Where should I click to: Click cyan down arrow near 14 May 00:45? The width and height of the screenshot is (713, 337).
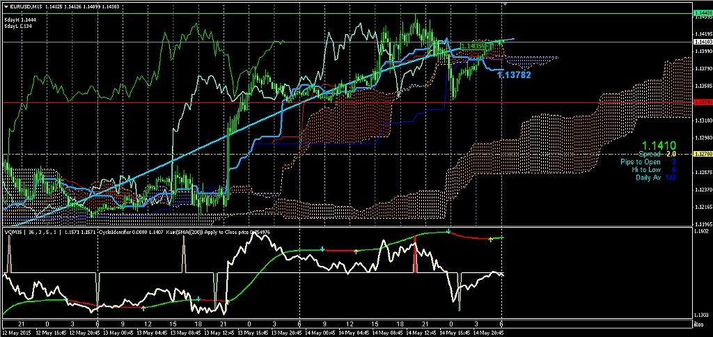[x=322, y=249]
